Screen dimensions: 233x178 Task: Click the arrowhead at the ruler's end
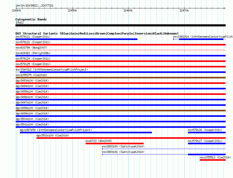tap(225, 8)
